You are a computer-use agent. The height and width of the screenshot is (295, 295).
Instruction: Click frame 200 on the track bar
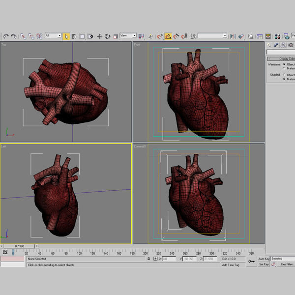point(146,253)
